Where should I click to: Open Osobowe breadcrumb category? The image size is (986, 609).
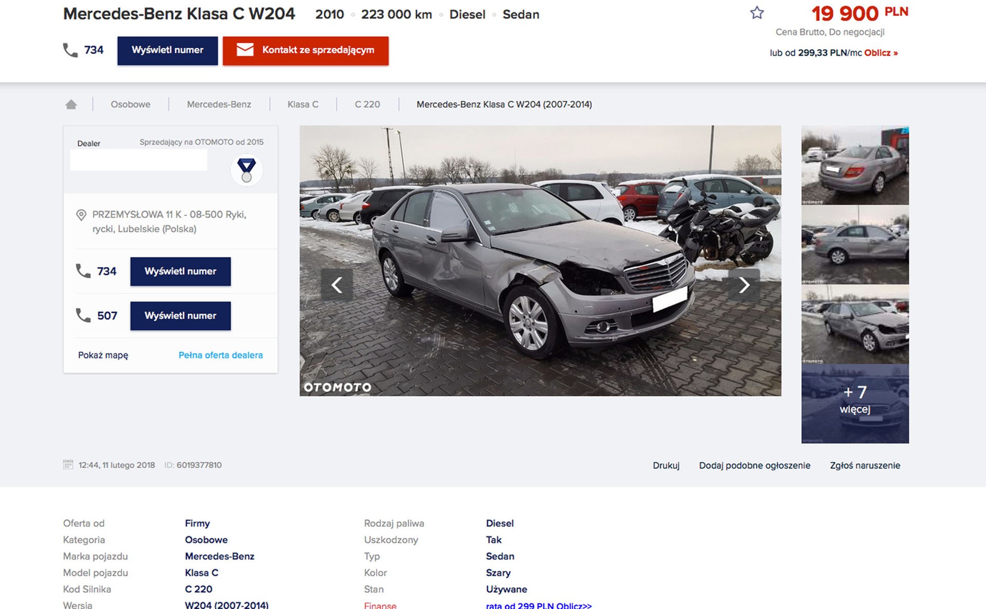click(x=130, y=104)
